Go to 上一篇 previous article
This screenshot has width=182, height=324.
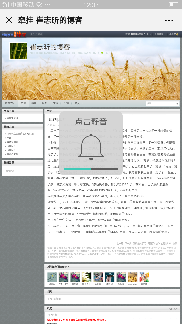120,244
